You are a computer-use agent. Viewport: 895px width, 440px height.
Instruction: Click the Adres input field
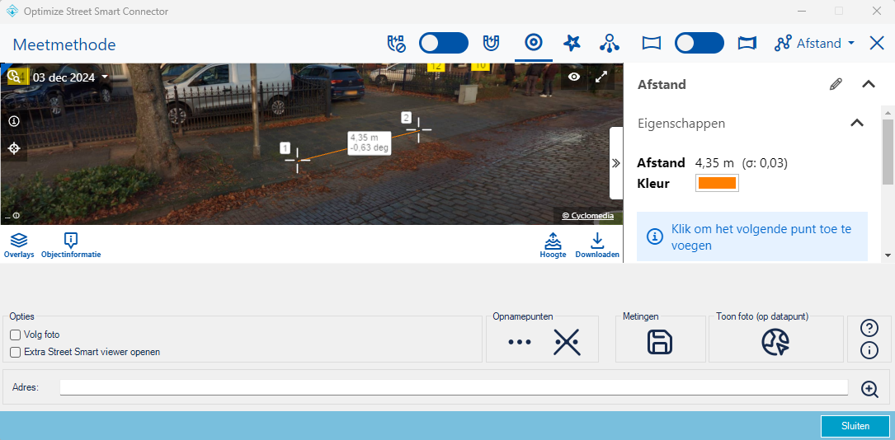[x=454, y=387]
